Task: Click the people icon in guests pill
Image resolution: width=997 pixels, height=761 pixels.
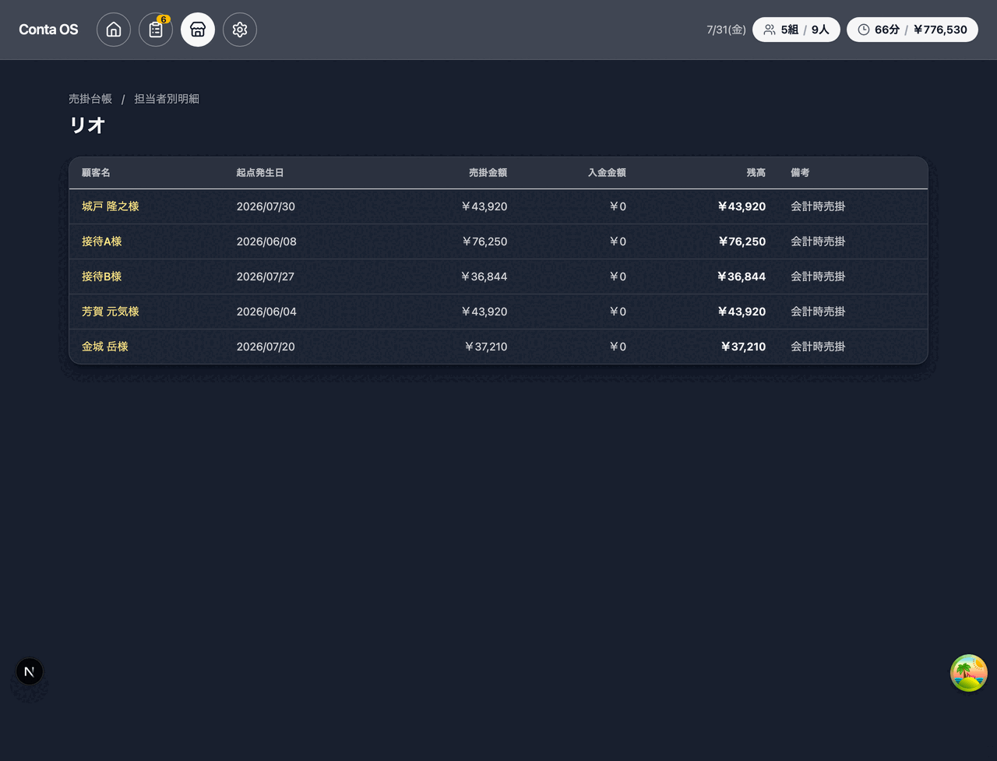Action: (x=770, y=30)
